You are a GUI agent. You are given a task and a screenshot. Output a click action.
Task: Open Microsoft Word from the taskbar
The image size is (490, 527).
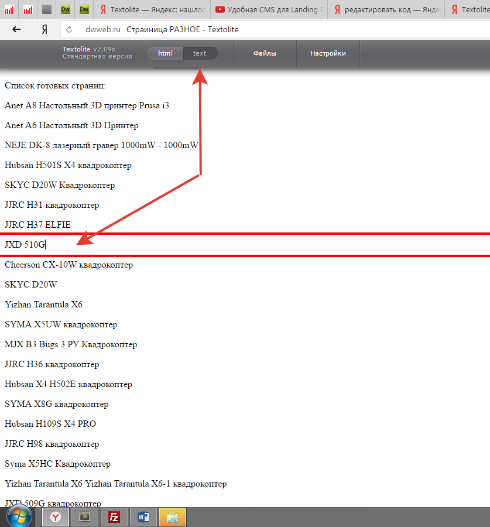[143, 517]
